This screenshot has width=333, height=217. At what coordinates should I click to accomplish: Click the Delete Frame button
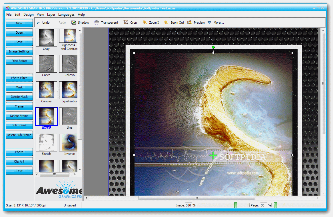(x=19, y=115)
